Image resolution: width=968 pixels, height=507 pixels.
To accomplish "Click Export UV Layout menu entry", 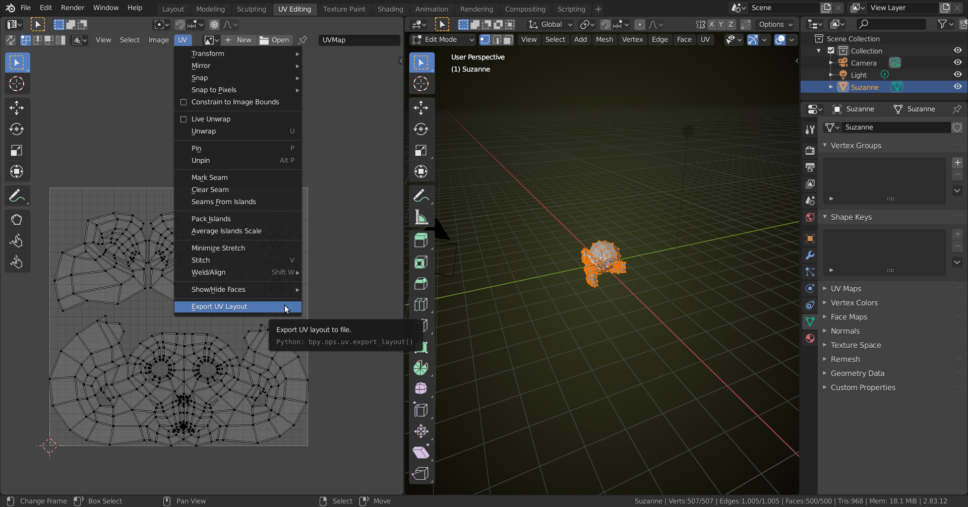I will 219,306.
